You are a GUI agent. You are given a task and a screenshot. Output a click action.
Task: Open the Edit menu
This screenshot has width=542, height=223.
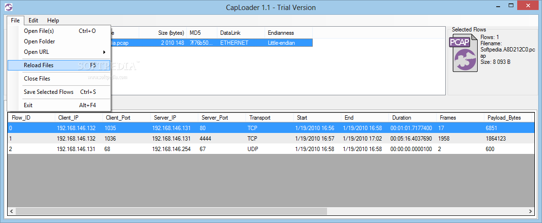pos(33,20)
